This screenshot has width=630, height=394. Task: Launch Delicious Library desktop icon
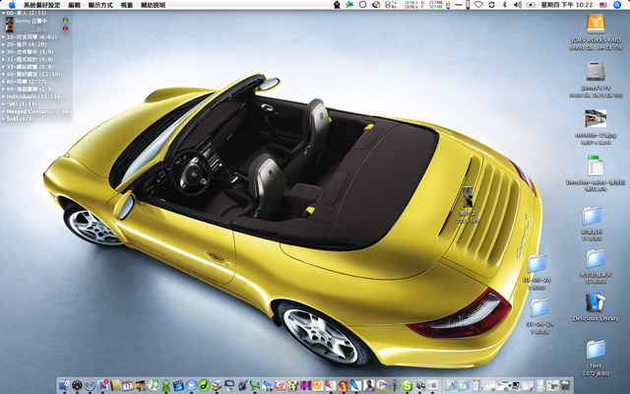[x=596, y=302]
